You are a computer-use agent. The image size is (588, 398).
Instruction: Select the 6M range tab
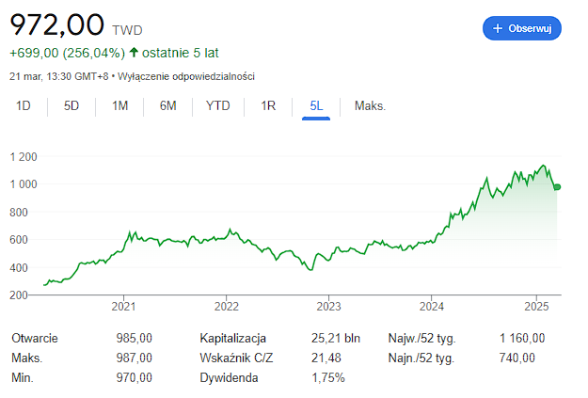[168, 106]
